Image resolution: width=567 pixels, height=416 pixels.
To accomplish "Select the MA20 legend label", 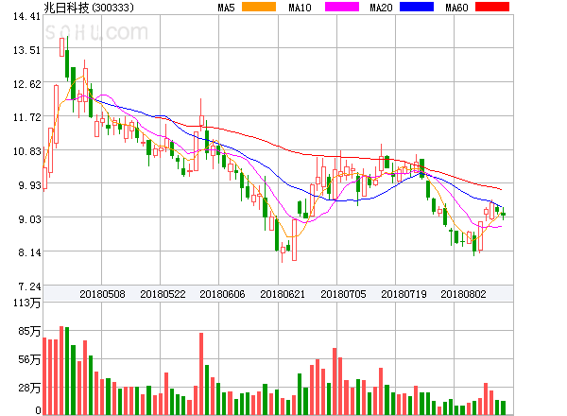I will click(x=381, y=8).
